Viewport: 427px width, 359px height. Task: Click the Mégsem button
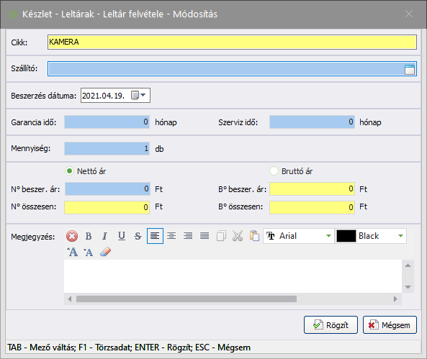[x=390, y=324]
